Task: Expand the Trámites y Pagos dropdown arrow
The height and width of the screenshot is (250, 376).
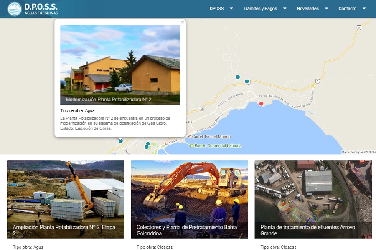Action: 285,8
